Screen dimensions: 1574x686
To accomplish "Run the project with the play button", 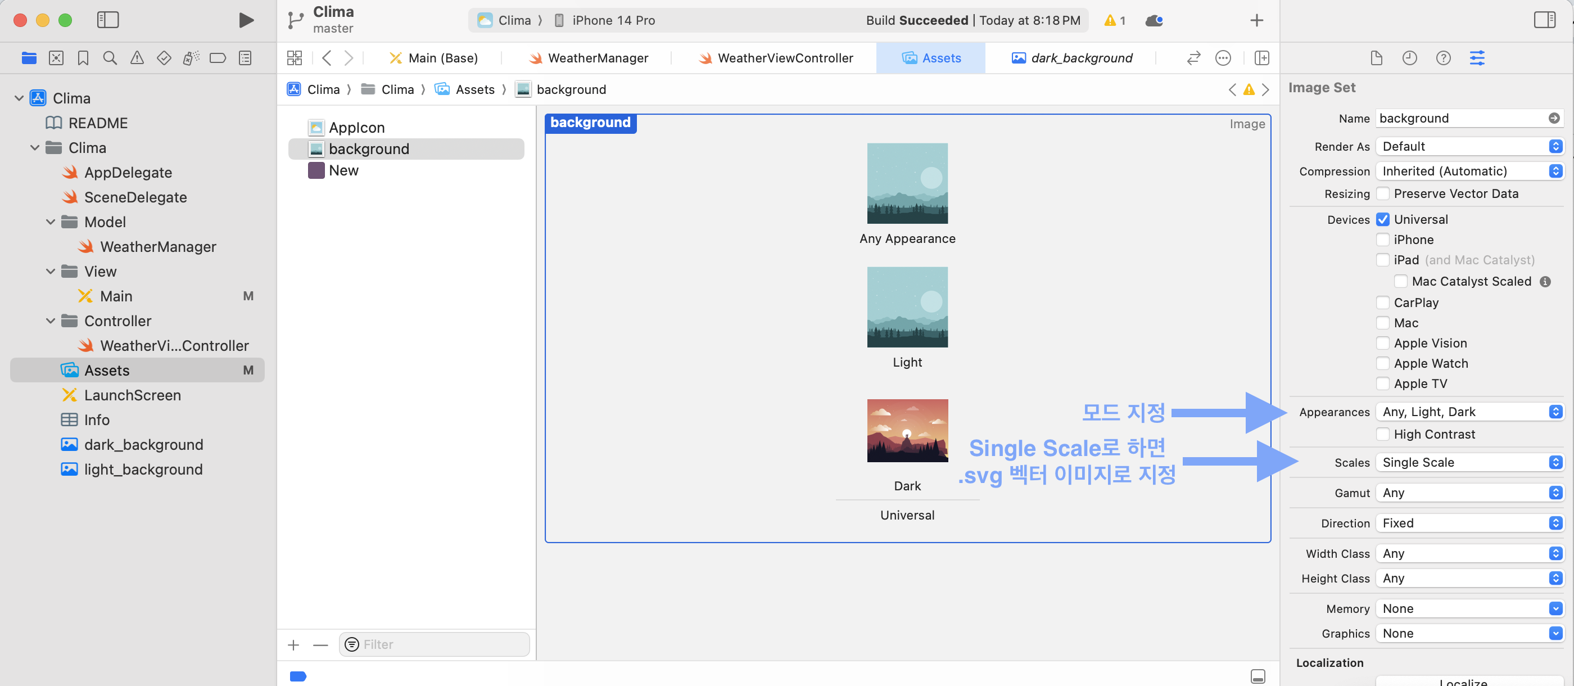I will point(246,20).
